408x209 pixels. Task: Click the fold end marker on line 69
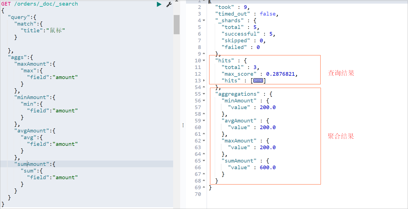click(204, 187)
